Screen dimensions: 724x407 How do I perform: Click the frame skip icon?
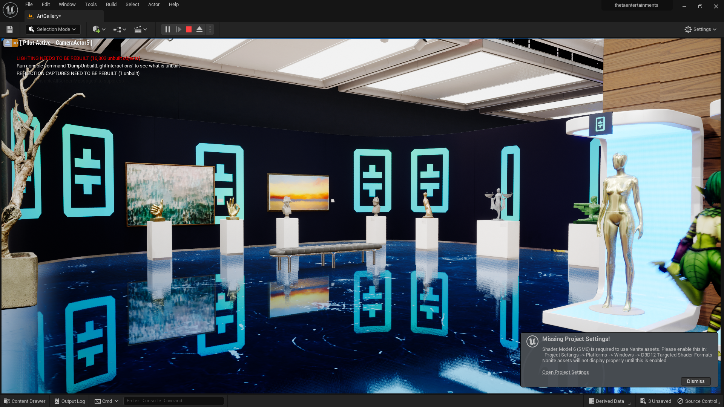(178, 29)
